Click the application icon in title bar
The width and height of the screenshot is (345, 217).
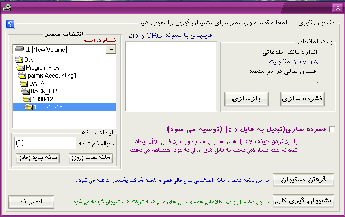[7, 8]
